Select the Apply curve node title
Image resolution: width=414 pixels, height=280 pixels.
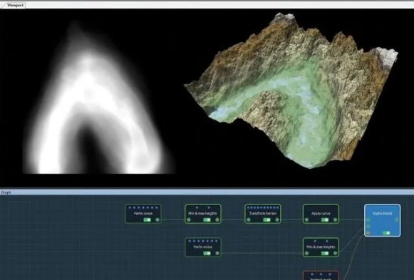(321, 213)
